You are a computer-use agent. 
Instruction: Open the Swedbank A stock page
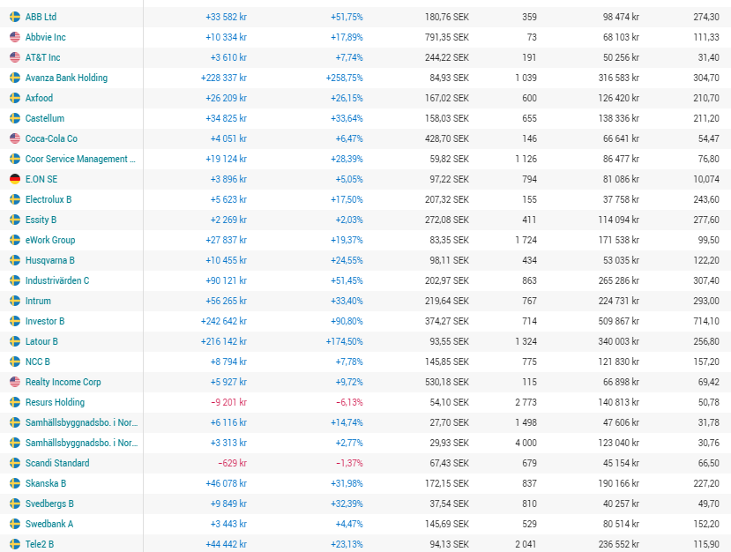coord(49,524)
